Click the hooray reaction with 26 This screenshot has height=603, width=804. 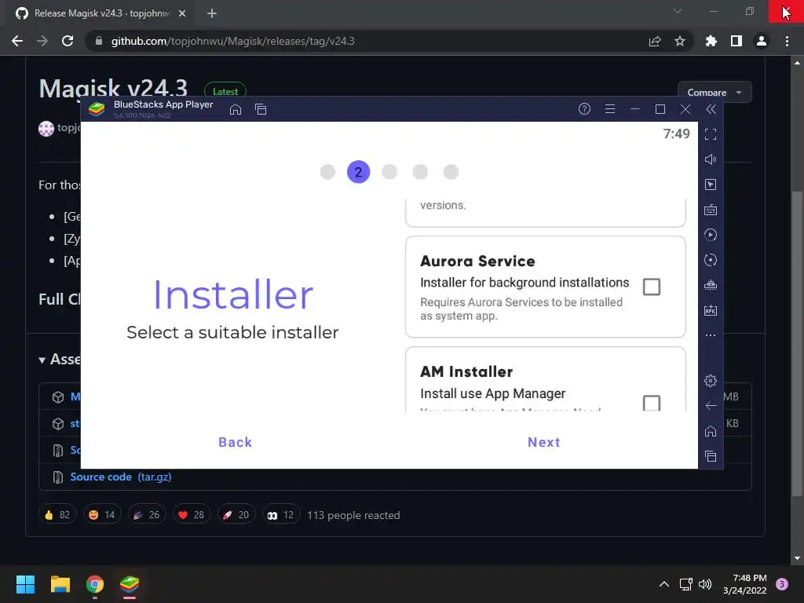147,515
